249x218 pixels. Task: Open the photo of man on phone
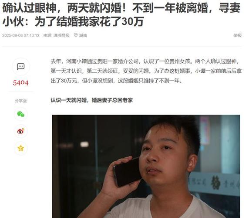point(146,166)
